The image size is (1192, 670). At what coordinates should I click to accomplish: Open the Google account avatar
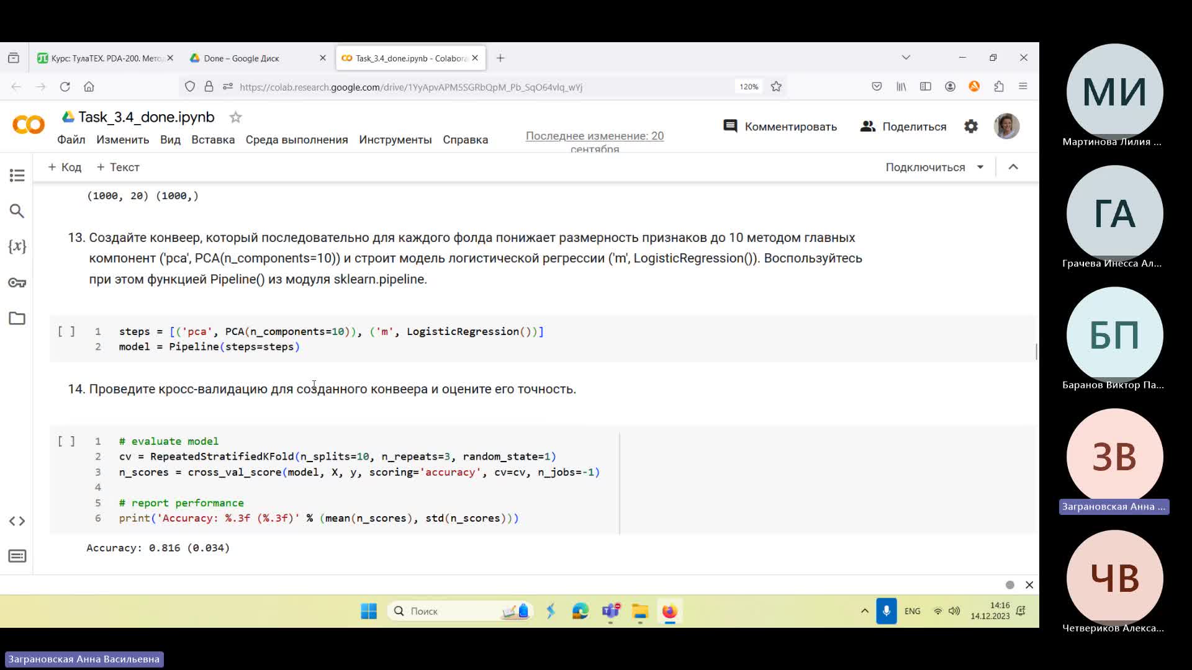tap(1006, 126)
